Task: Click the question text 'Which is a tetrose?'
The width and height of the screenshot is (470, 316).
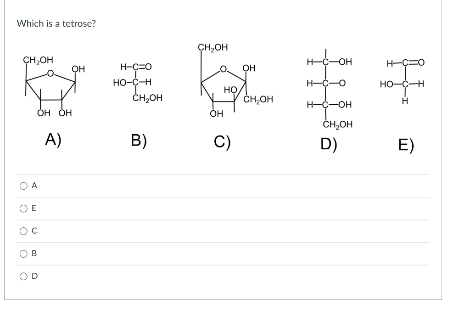Action: click(56, 23)
